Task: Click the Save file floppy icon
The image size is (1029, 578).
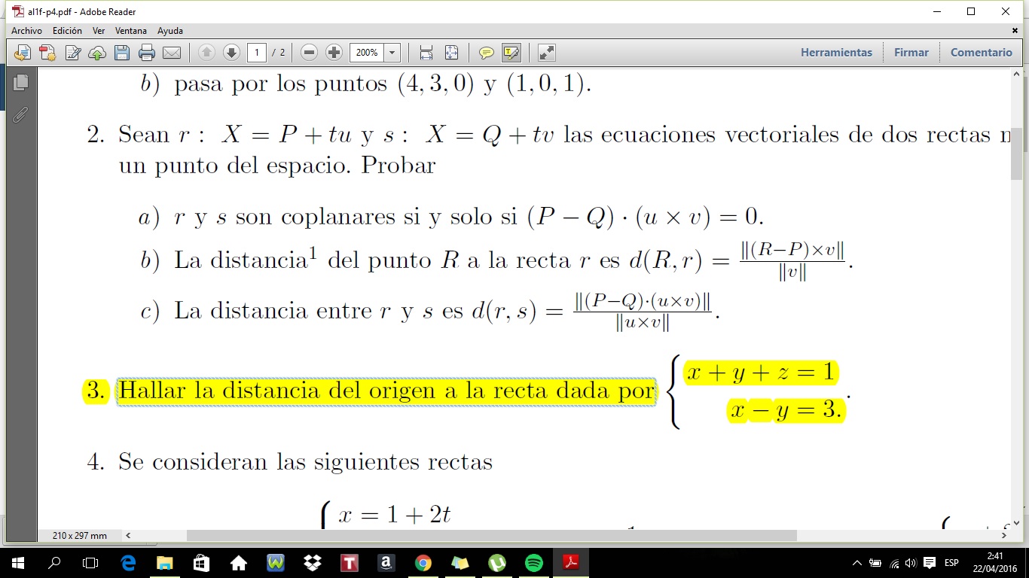Action: pyautogui.click(x=122, y=53)
